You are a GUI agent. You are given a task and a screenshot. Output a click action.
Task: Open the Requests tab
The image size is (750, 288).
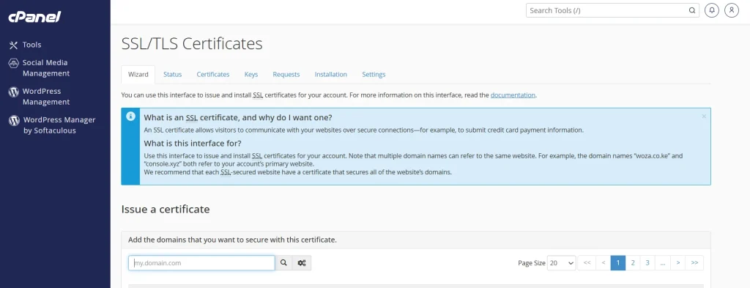[x=286, y=75]
